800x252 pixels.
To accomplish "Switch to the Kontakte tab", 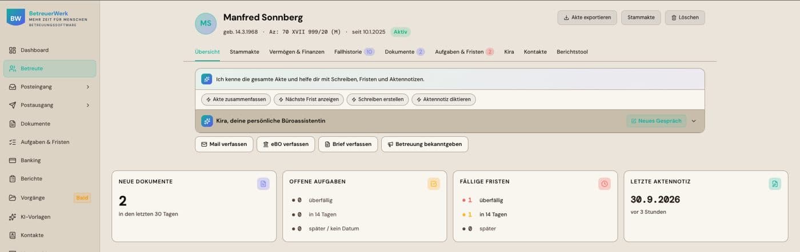I will [535, 52].
